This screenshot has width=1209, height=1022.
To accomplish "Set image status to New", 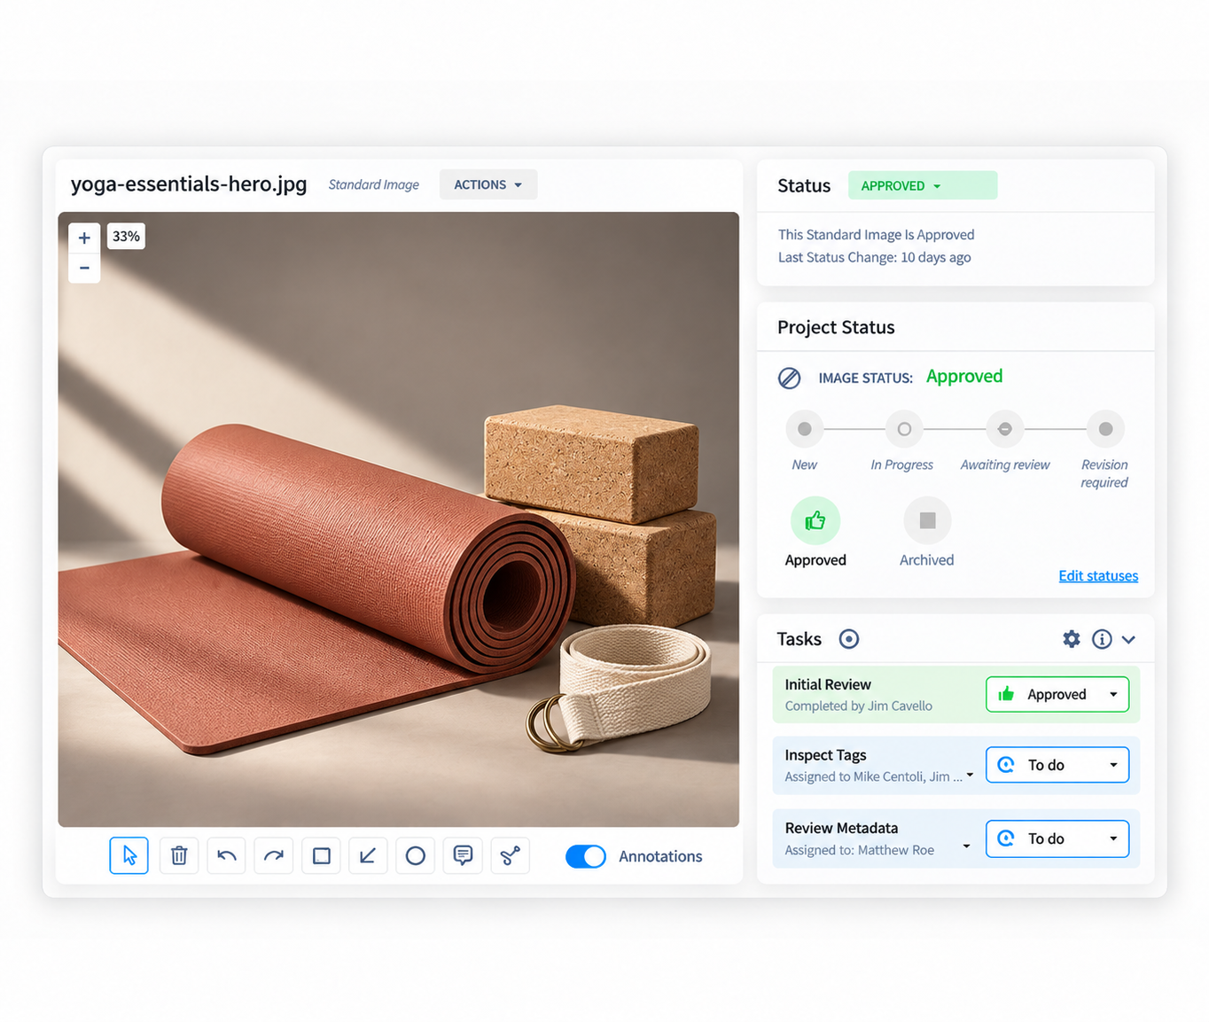I will (x=805, y=429).
